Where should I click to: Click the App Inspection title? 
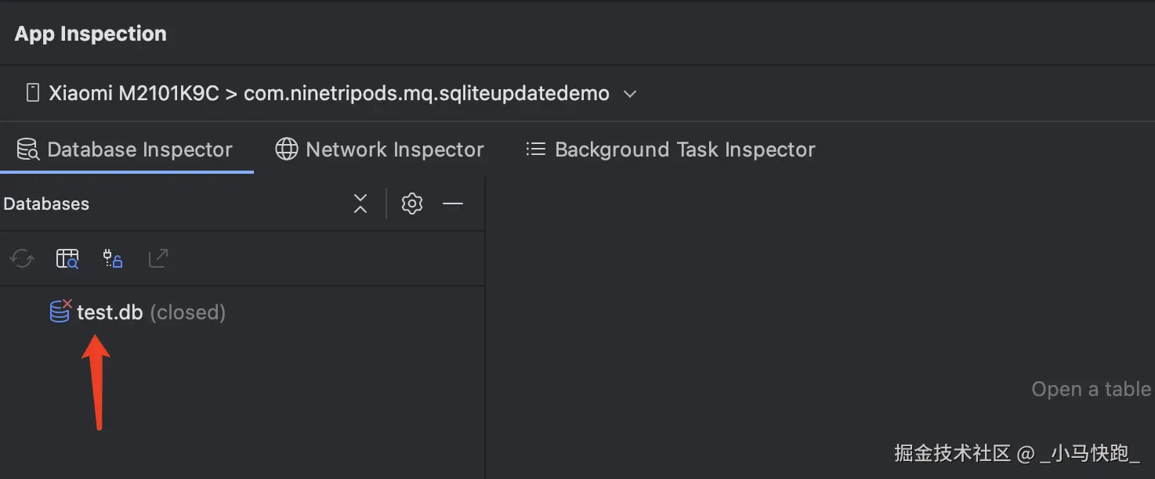tap(91, 34)
